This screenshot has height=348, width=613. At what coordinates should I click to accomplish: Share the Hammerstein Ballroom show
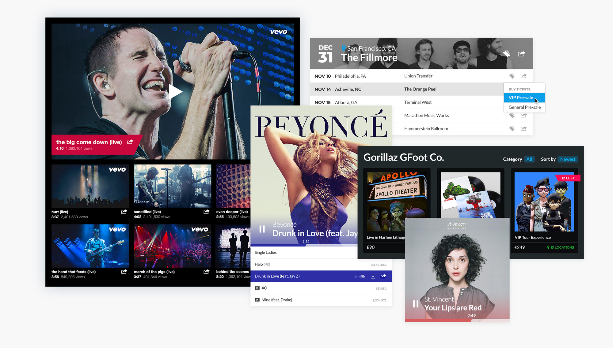click(x=524, y=128)
